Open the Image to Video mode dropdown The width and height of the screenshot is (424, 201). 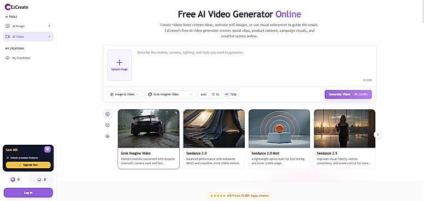[x=125, y=94]
